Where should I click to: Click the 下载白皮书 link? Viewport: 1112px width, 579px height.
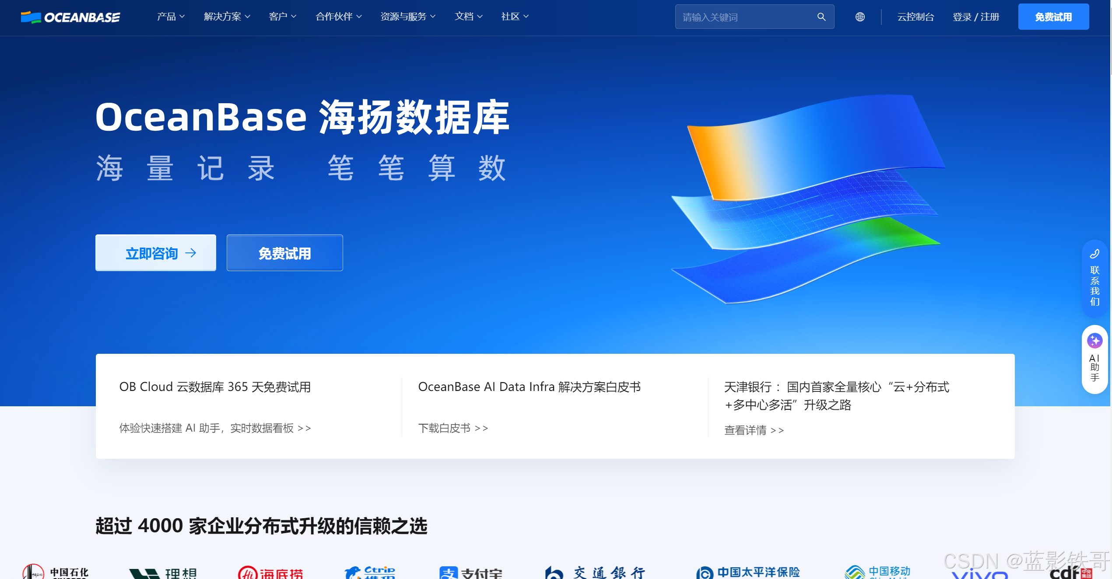pos(453,428)
